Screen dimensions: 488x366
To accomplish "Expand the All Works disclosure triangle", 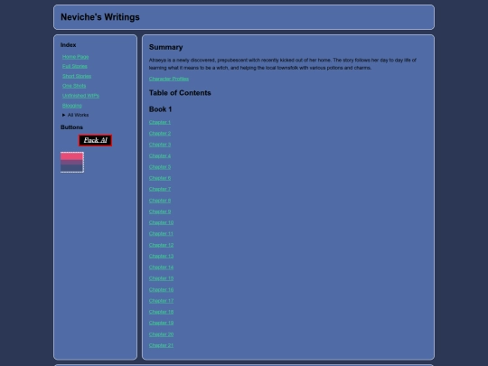I will (x=64, y=115).
